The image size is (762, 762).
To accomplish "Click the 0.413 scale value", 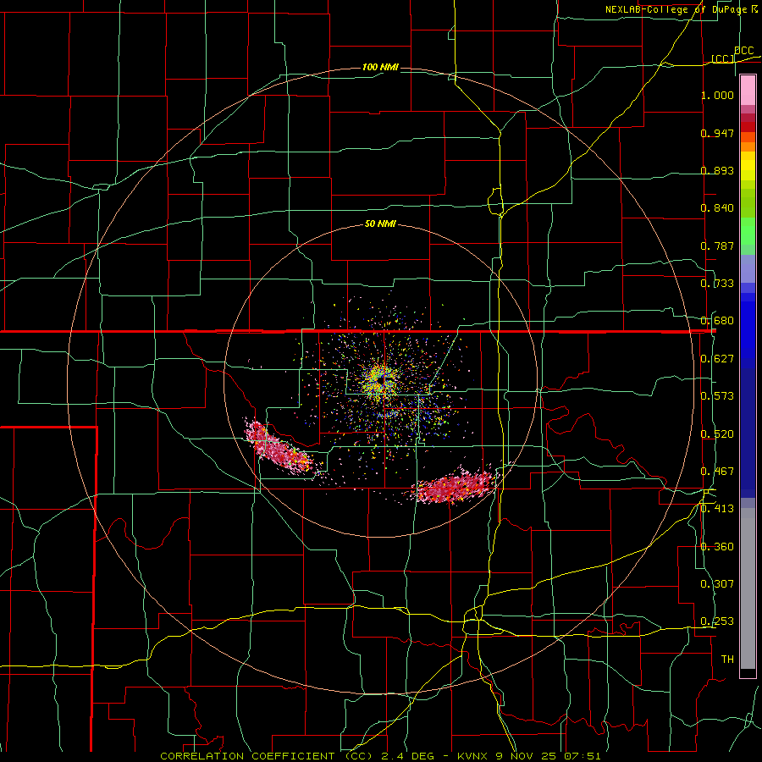I will click(x=717, y=509).
